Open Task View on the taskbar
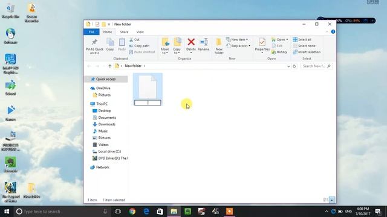387x217 pixels. [x=118, y=212]
